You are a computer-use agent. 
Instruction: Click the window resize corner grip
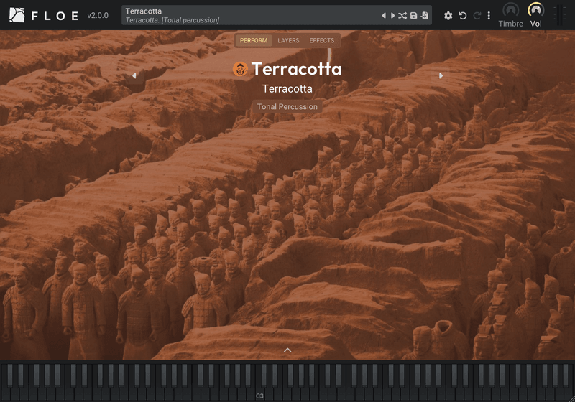[x=571, y=398]
